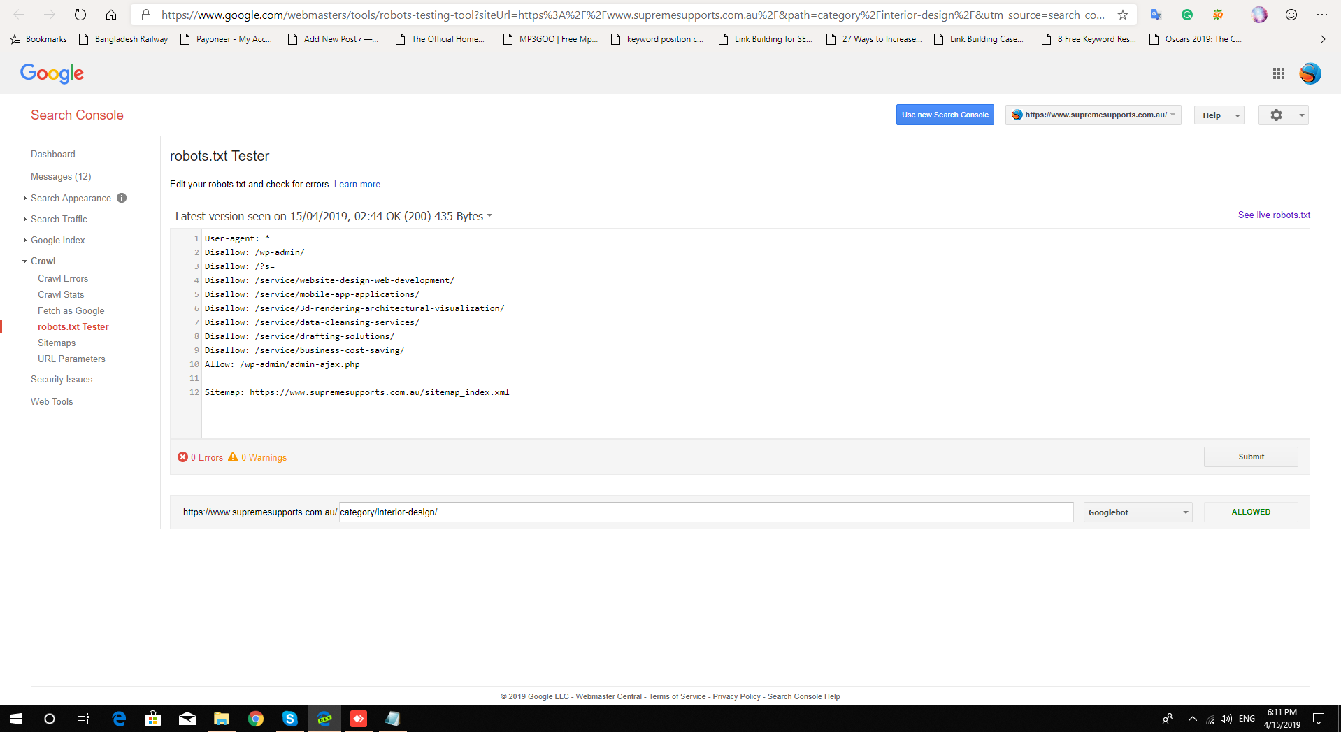Viewport: 1341px width, 732px height.
Task: Click the Use new Search Console button
Action: (x=945, y=115)
